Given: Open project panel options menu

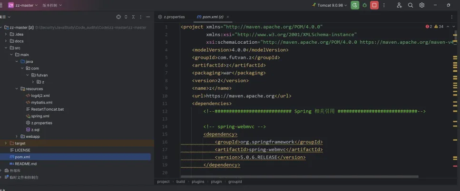Looking at the screenshot, I should (x=140, y=17).
